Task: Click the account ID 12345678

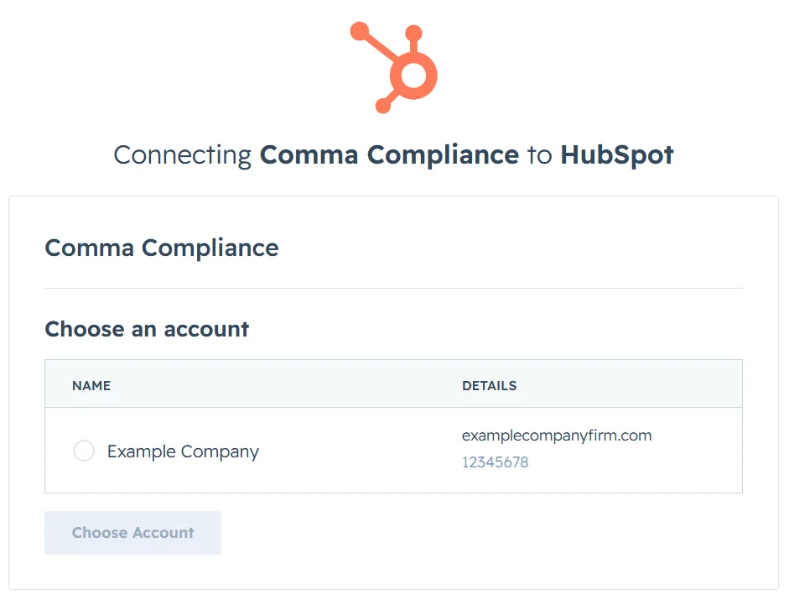Action: click(496, 462)
